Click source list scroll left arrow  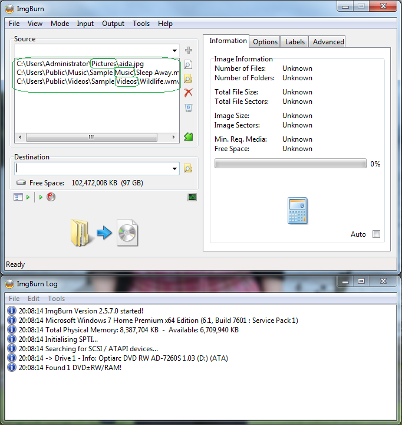(x=20, y=137)
